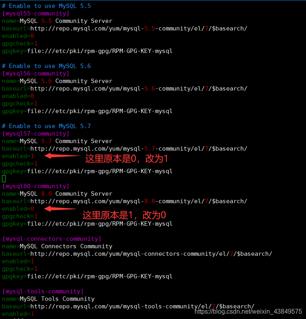Click 'enabled=0' under the mysql55-community section
This screenshot has height=319, width=306.
[18, 36]
